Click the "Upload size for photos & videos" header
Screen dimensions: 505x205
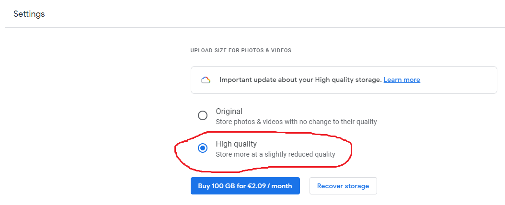[x=241, y=50]
